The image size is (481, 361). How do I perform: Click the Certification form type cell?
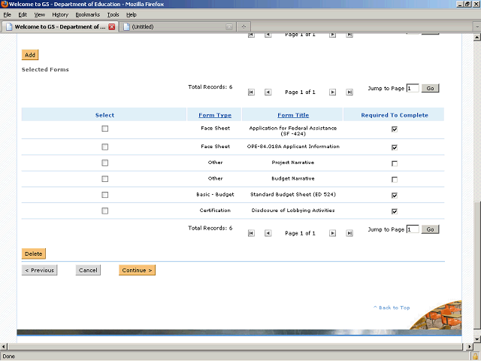tap(215, 211)
